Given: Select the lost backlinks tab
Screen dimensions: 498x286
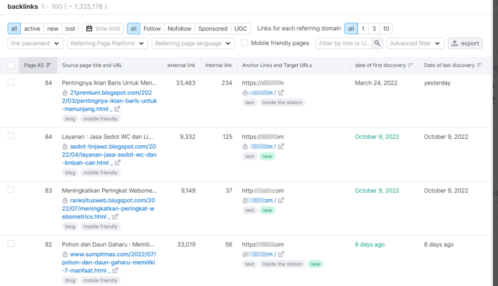Looking at the screenshot, I should pos(70,29).
